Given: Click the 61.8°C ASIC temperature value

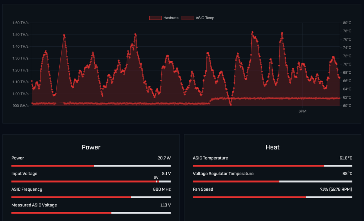Looking at the screenshot, I should tap(346, 158).
